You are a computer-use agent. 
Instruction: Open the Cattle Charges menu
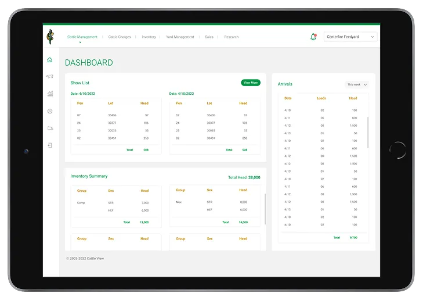pyautogui.click(x=120, y=37)
